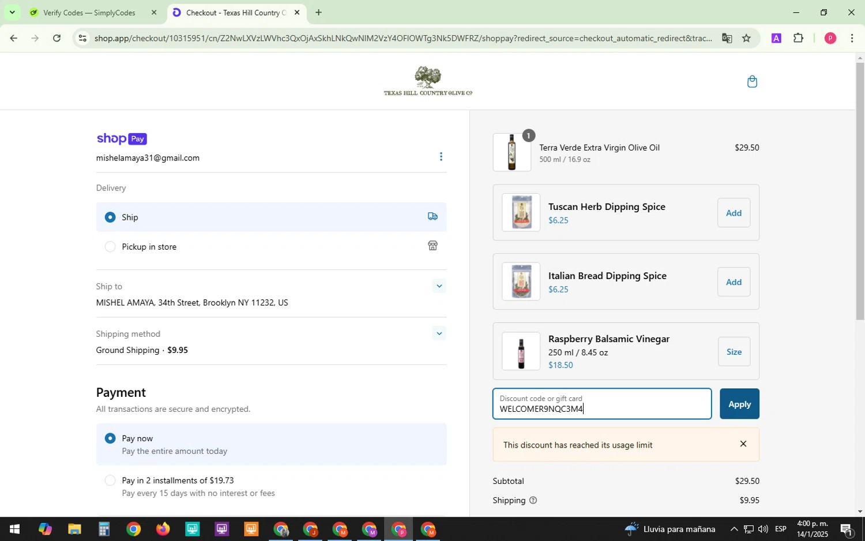Choose size for Raspberry Balsamic Vinegar
865x541 pixels.
pos(734,351)
